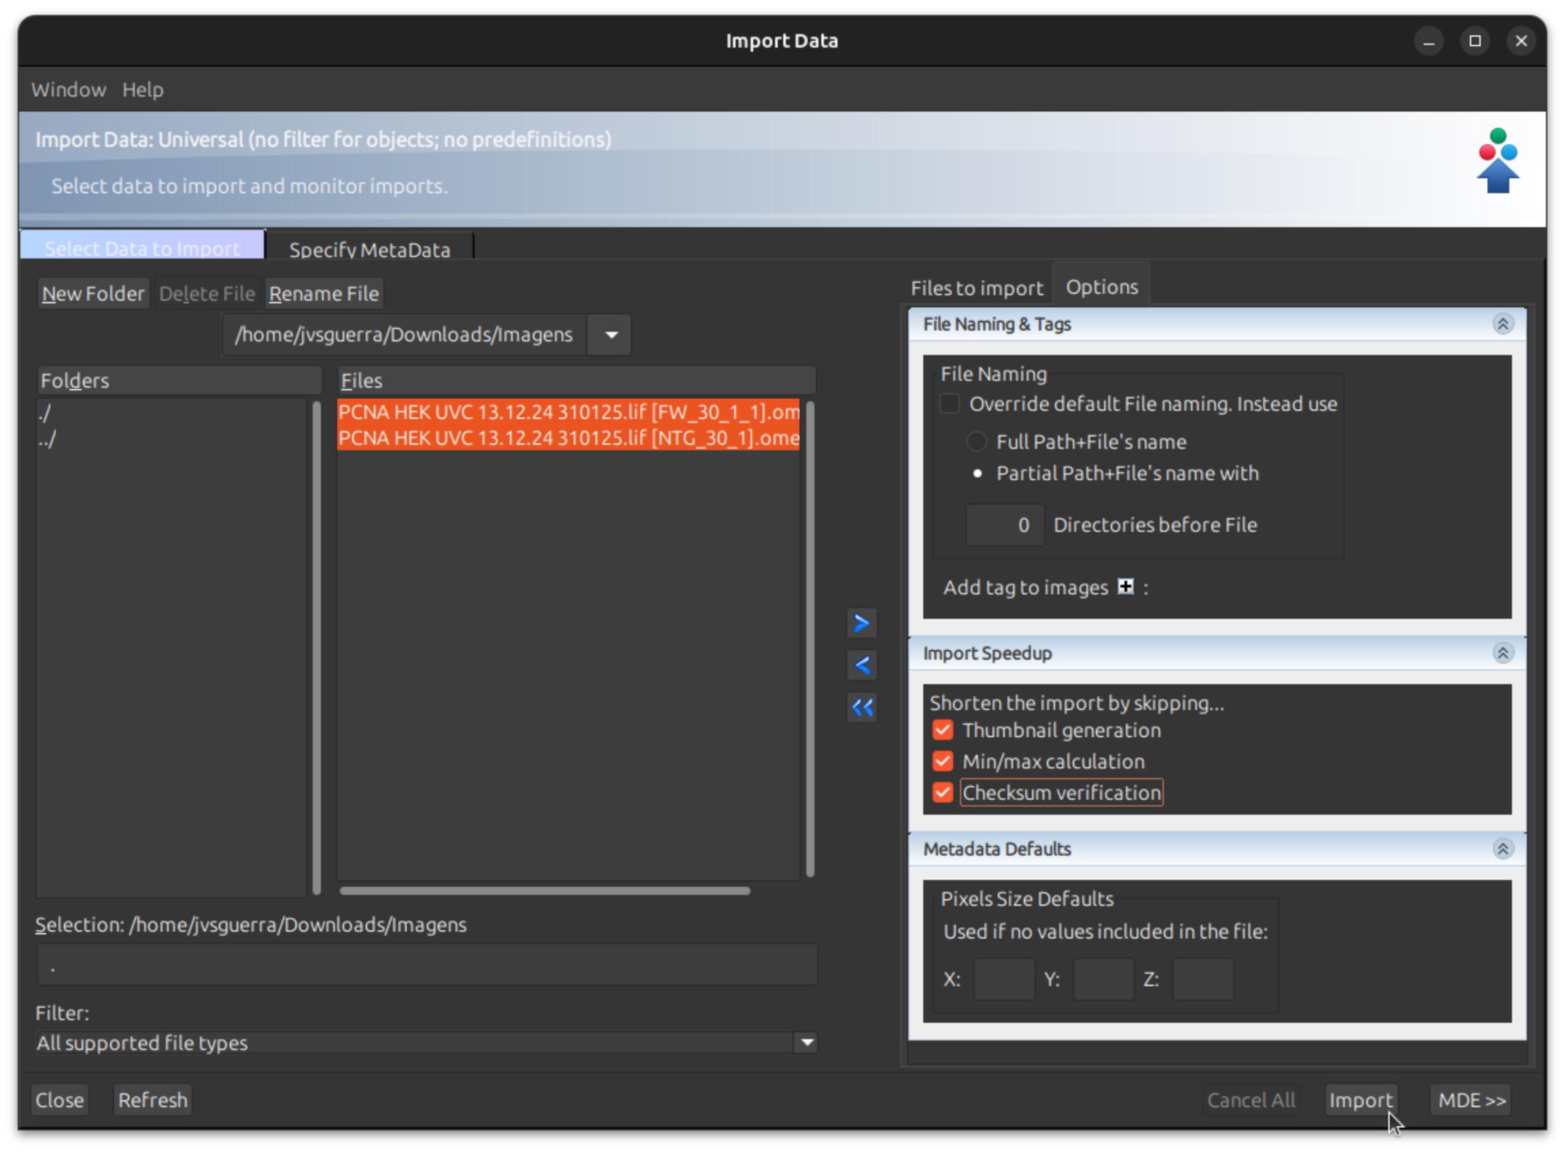Clear entire import queue with double-left arrow
Screen dimensions: 1565x1152
coord(861,707)
